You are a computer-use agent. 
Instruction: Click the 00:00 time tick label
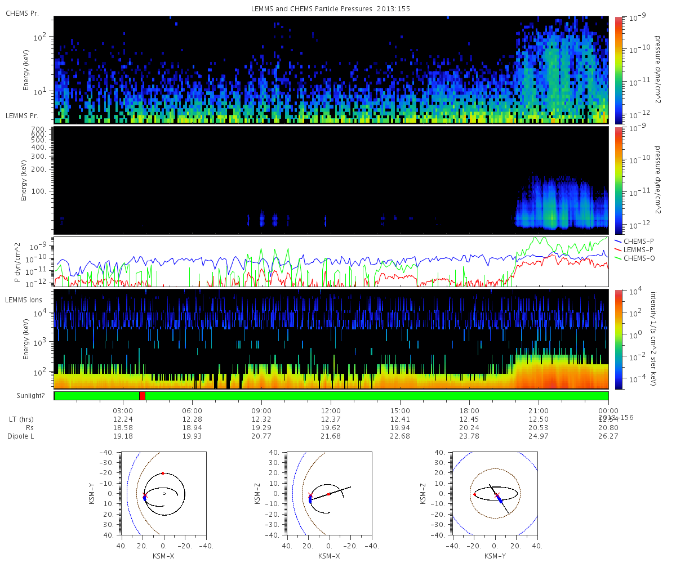608,410
